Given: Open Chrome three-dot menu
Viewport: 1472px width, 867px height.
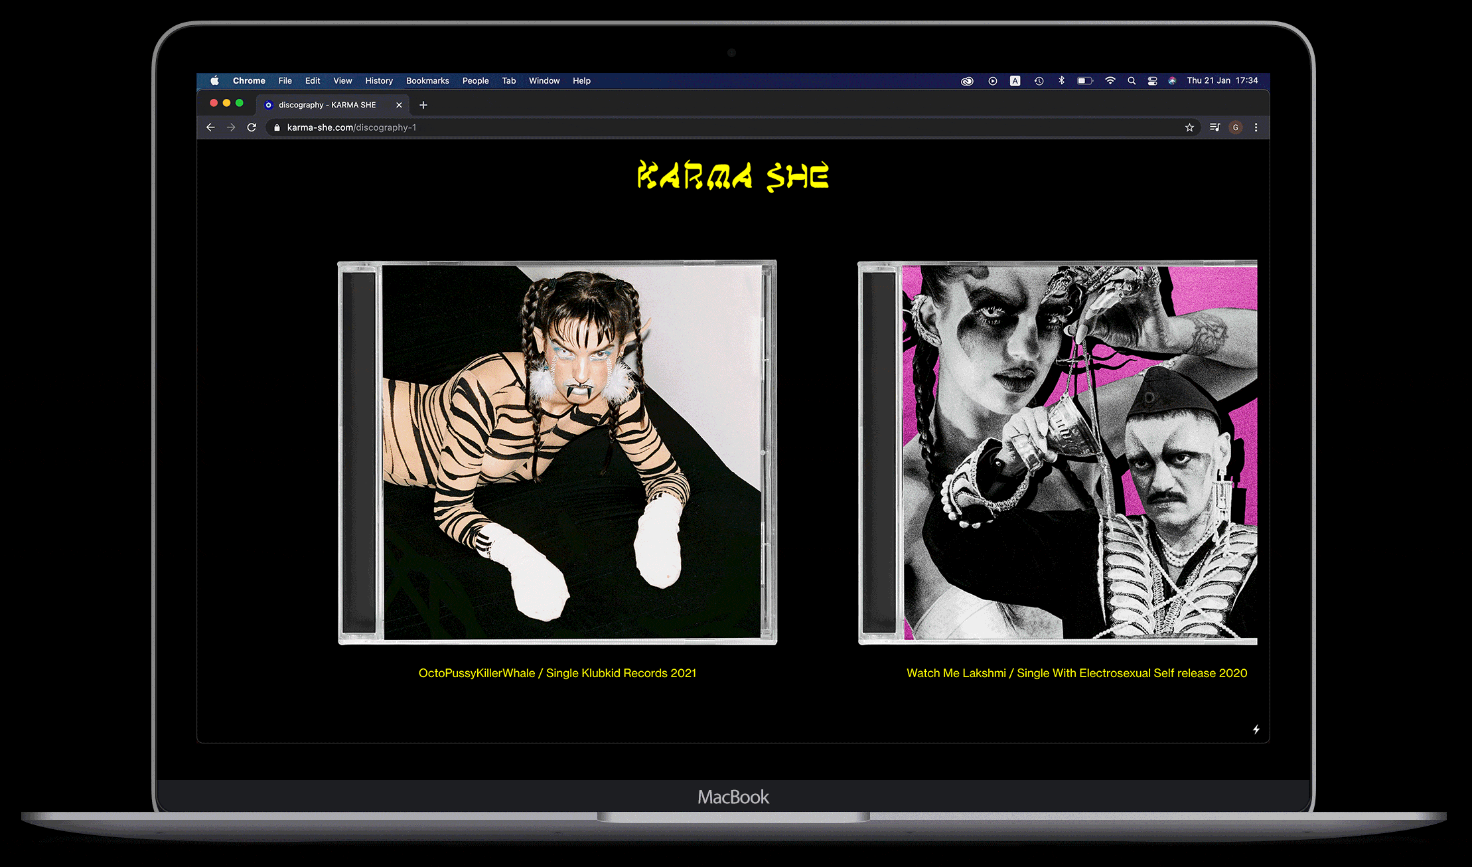Looking at the screenshot, I should [x=1256, y=127].
